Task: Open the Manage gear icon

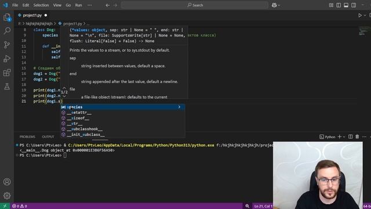Action: coord(7,196)
